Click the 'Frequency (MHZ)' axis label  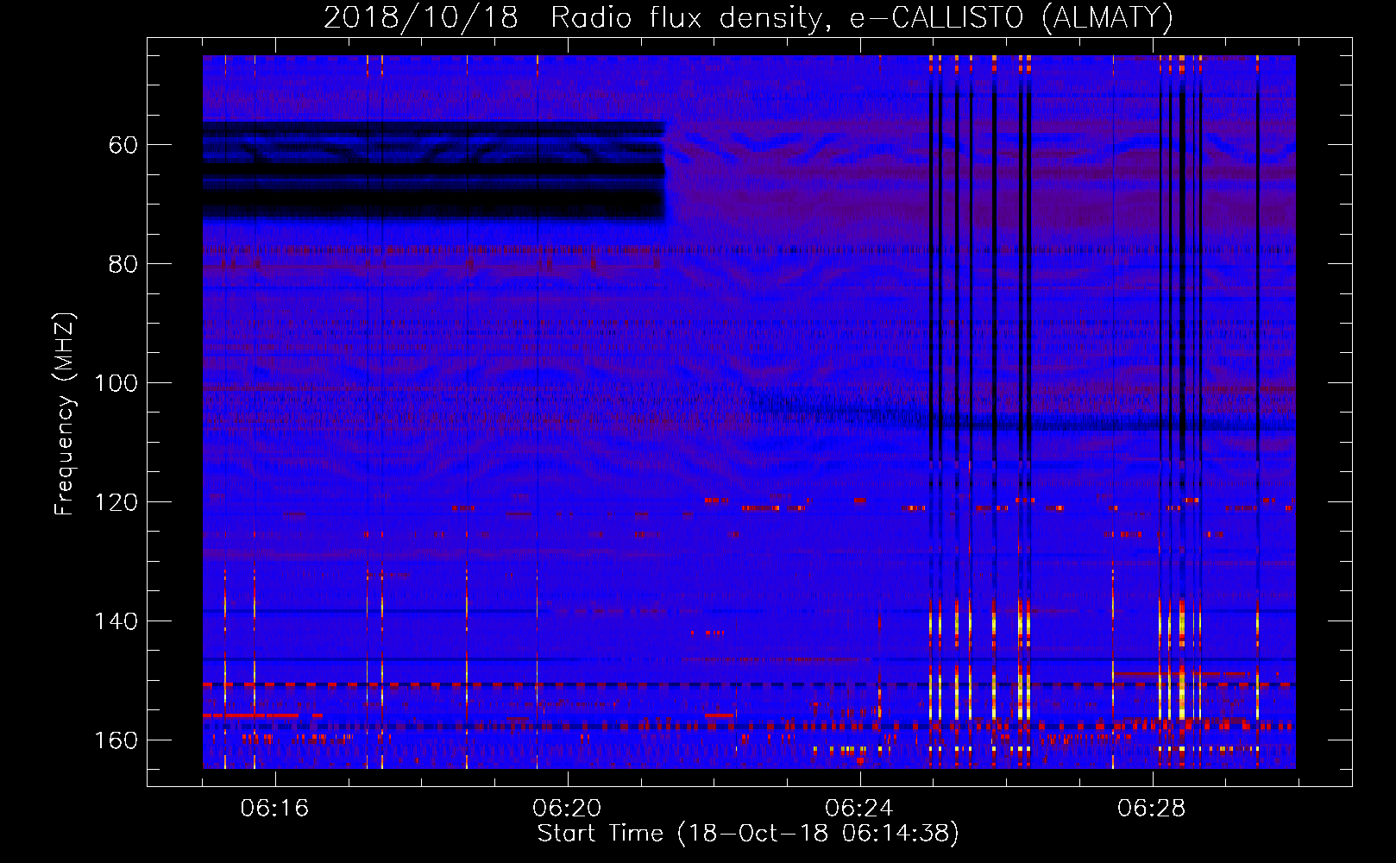(x=65, y=413)
